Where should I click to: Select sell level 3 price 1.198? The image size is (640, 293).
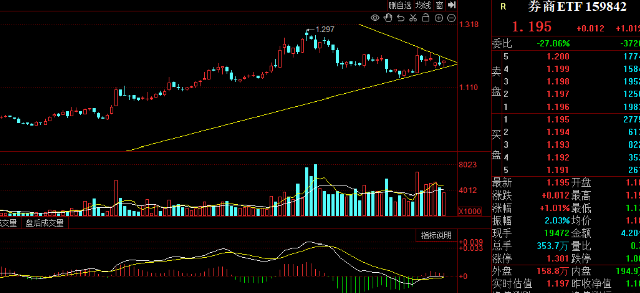(558, 82)
